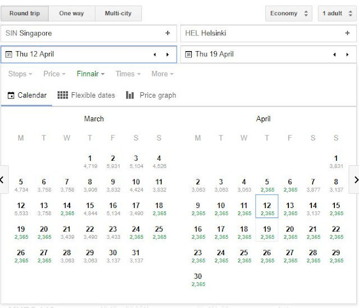Go to next departure day arrow

(x=167, y=55)
